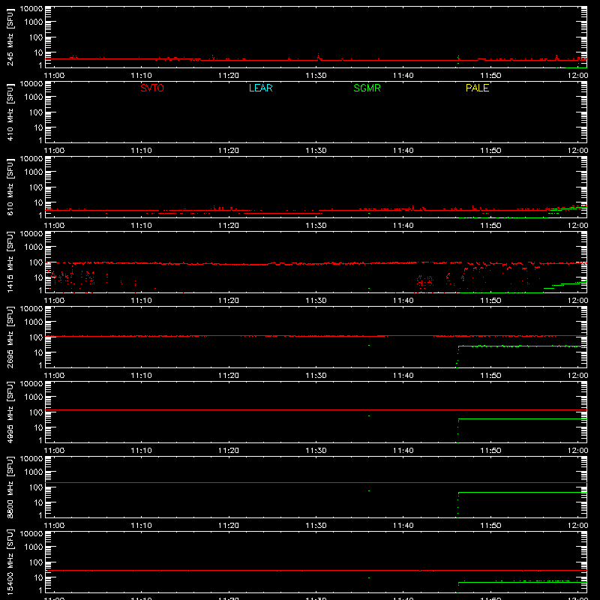
Task: Select the 2695 MHz [SFU] axis label
Action: point(10,337)
